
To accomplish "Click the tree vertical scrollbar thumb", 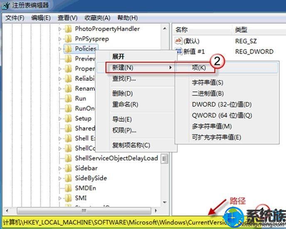I will click(165, 159).
